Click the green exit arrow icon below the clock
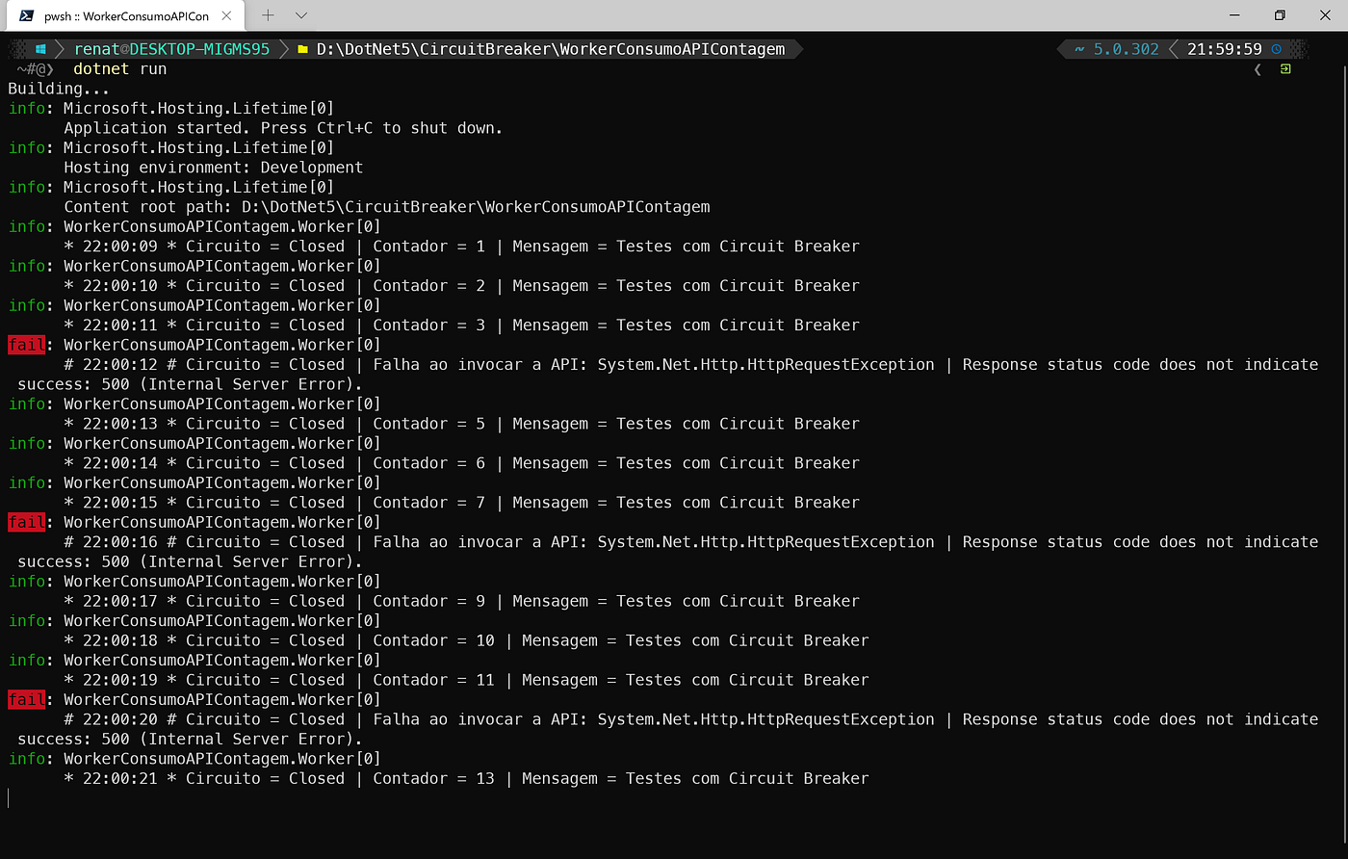The height and width of the screenshot is (859, 1348). [1285, 68]
